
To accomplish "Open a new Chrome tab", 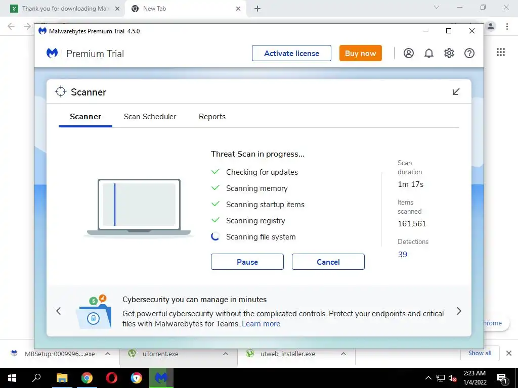I will (257, 9).
